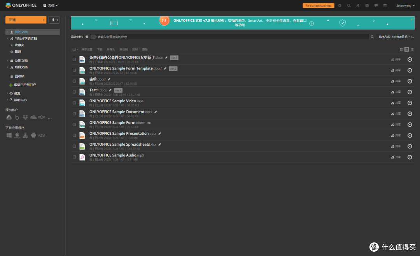Viewport: 420px width, 256px height.
Task: Select the Test1.docx checkbox
Action: click(74, 92)
